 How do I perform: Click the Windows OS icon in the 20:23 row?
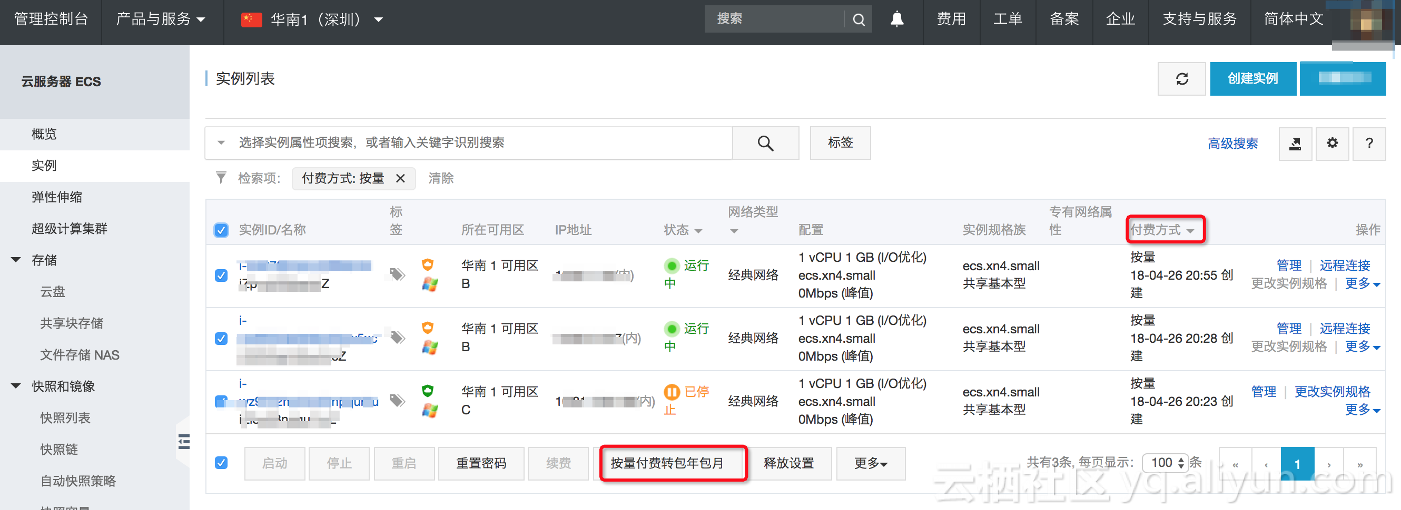[x=430, y=410]
